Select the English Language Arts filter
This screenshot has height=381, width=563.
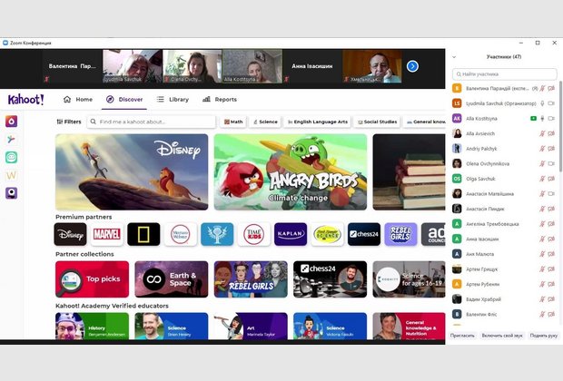[x=318, y=122]
